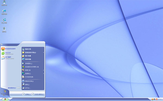
Task: Open Outlook Express e-mail entry
Action: [8, 58]
